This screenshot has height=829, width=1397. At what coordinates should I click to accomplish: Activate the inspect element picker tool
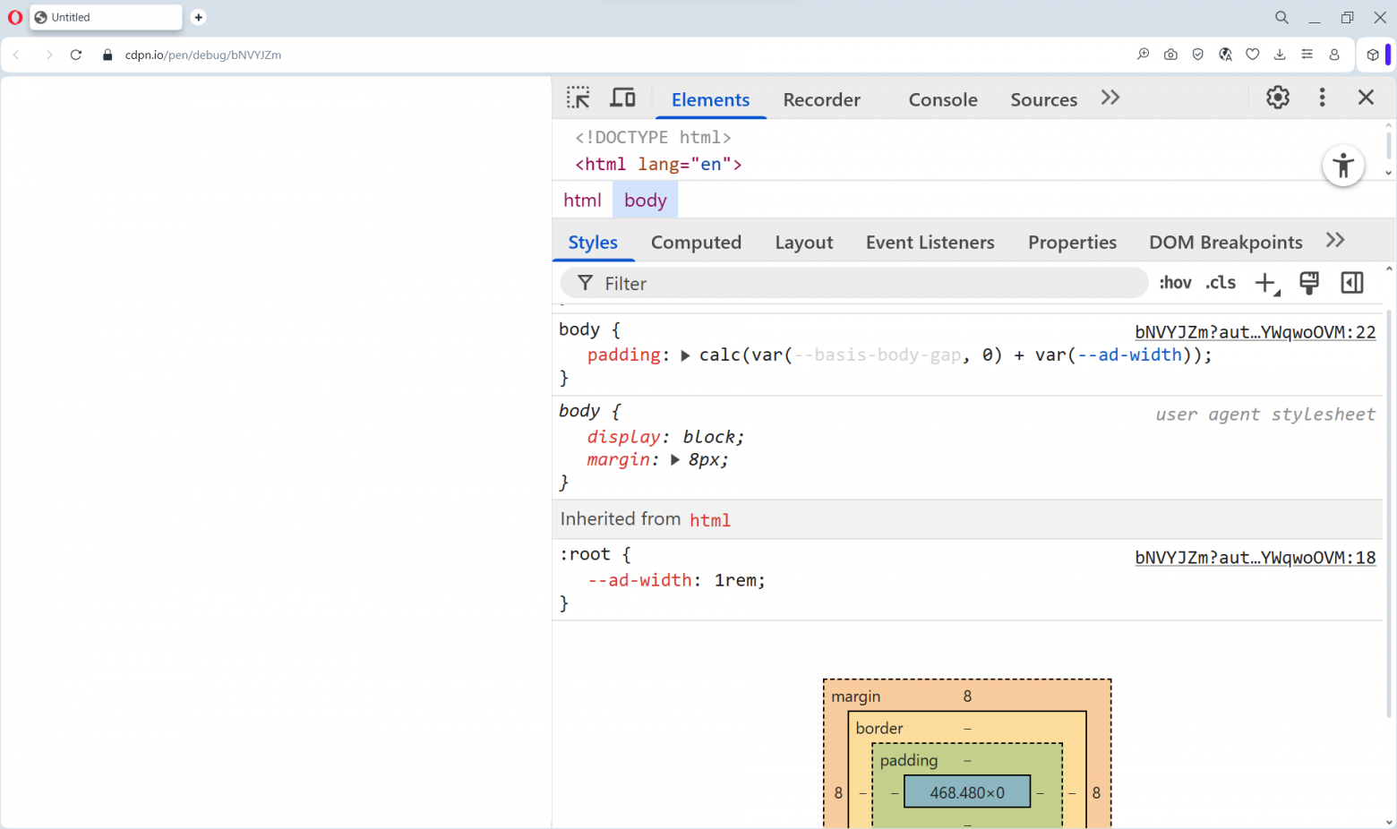pyautogui.click(x=579, y=98)
